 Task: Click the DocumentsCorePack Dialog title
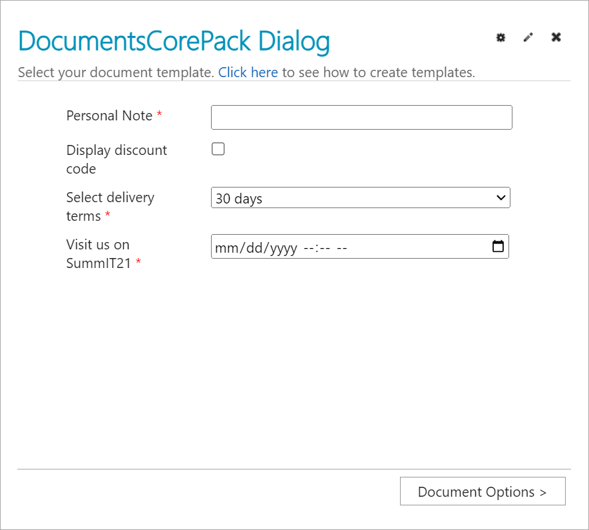click(174, 41)
